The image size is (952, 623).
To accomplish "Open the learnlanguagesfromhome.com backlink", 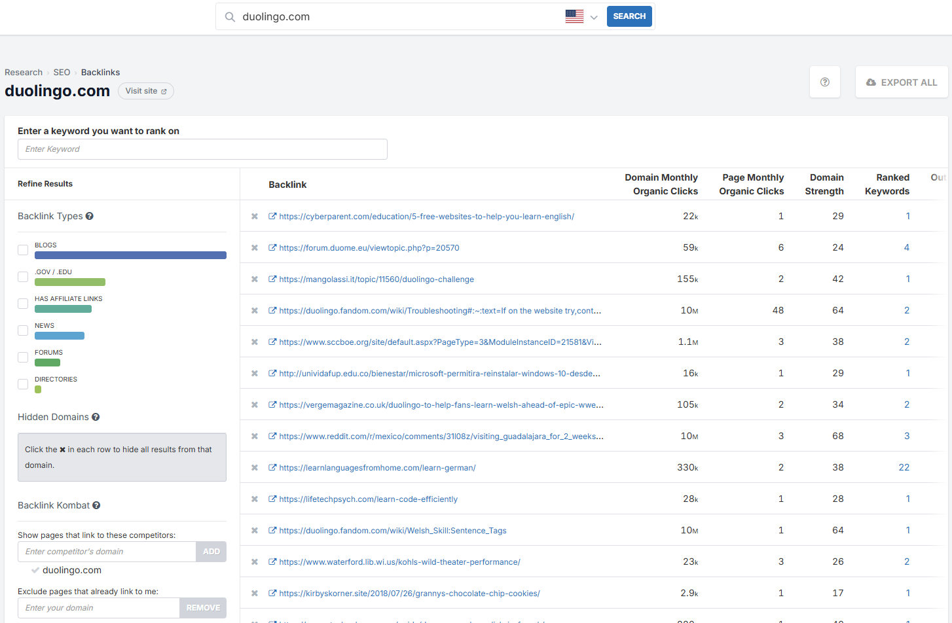I will pos(377,468).
